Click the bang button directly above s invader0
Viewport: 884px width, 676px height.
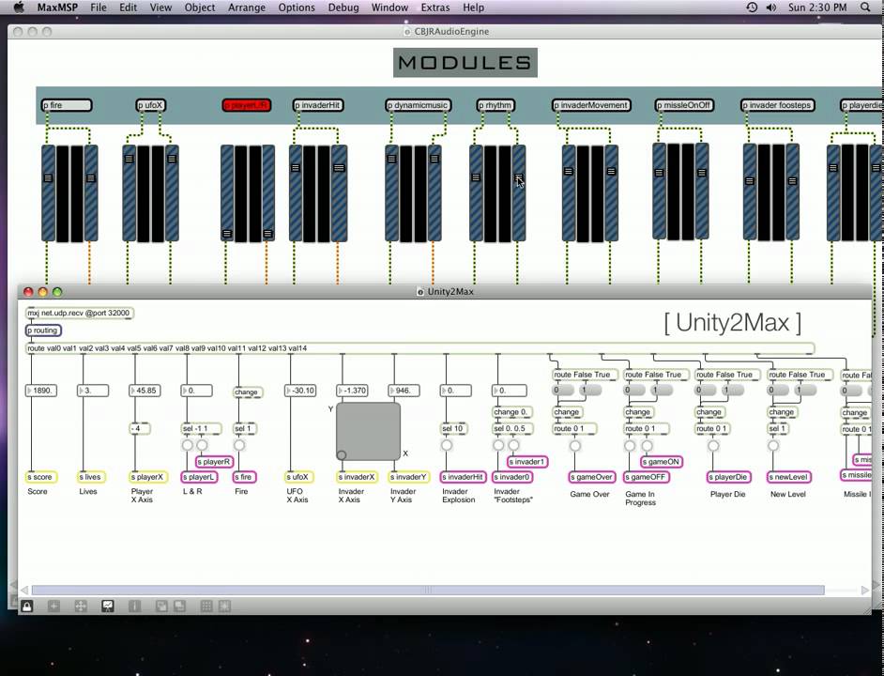[x=498, y=445]
